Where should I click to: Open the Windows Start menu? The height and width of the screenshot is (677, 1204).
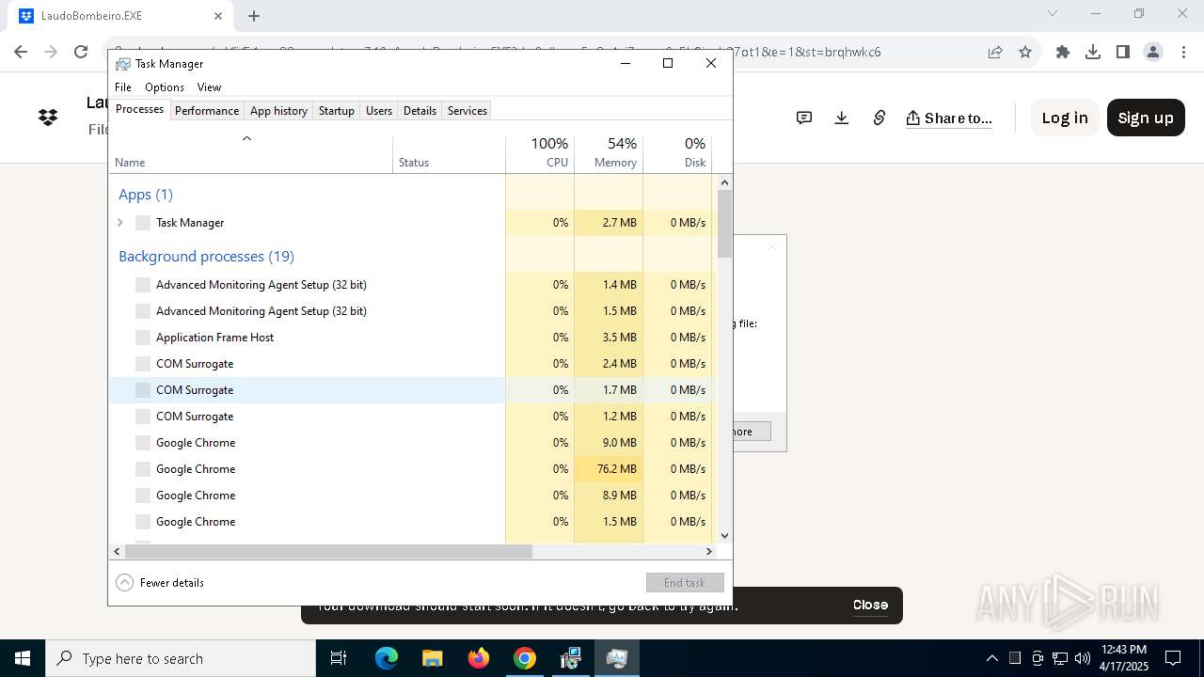23,658
